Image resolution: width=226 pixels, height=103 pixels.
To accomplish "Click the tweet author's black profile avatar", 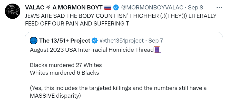I will pos(13,11).
